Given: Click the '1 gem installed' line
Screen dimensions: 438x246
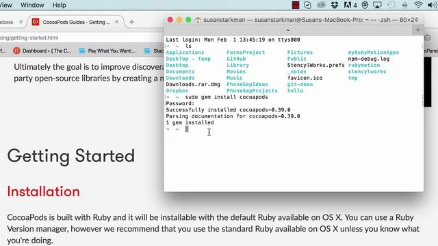Looking at the screenshot, I should pos(190,123).
